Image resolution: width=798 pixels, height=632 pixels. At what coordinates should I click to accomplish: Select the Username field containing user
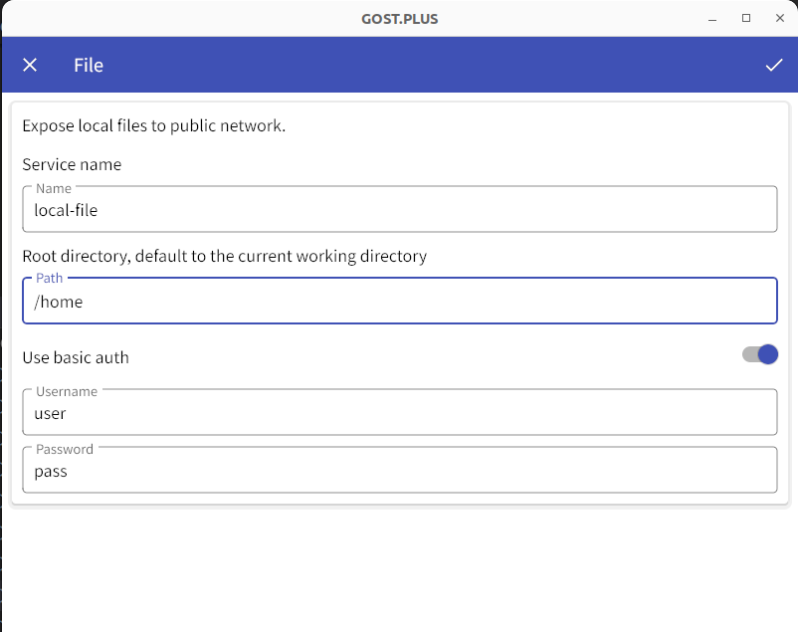400,412
